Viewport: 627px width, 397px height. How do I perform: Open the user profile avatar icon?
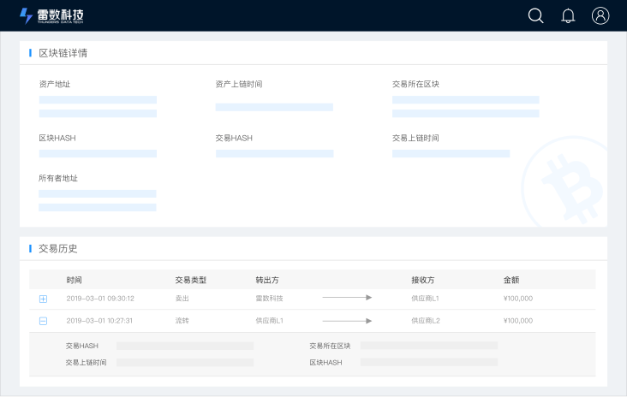[600, 16]
